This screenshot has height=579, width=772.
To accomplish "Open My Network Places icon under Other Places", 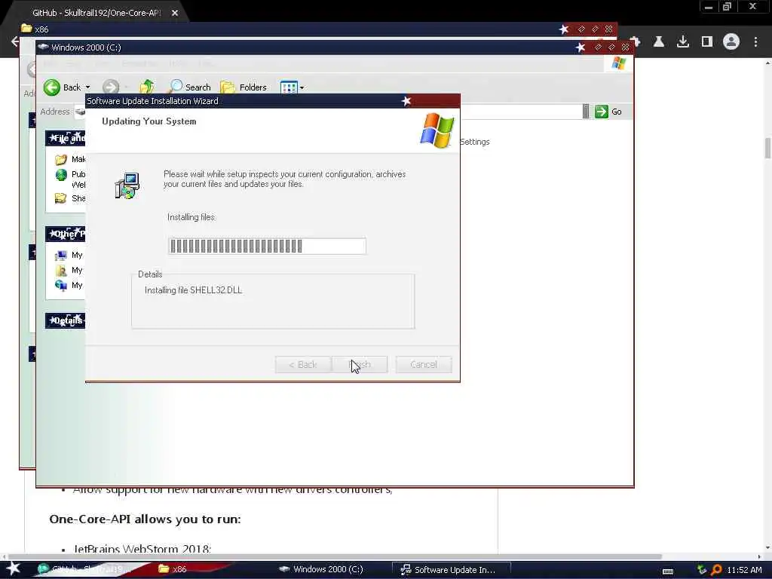I will point(61,285).
